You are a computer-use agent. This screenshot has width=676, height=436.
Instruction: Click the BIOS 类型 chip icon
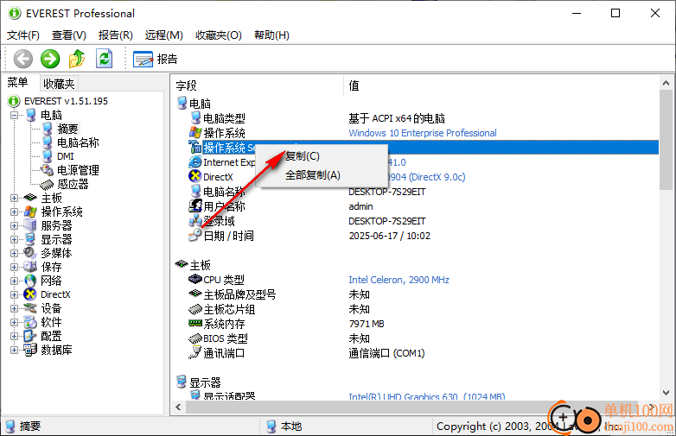click(195, 338)
